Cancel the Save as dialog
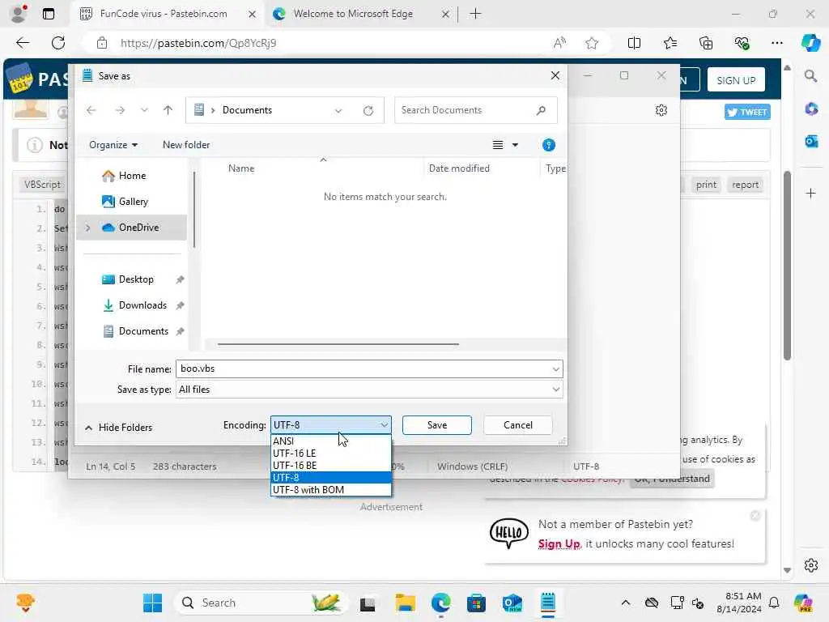The image size is (829, 622). click(517, 424)
